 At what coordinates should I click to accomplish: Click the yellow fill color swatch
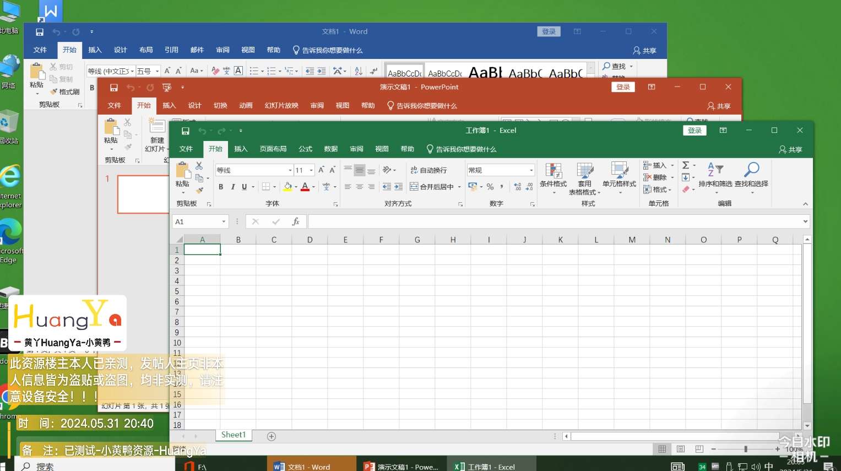(x=287, y=187)
